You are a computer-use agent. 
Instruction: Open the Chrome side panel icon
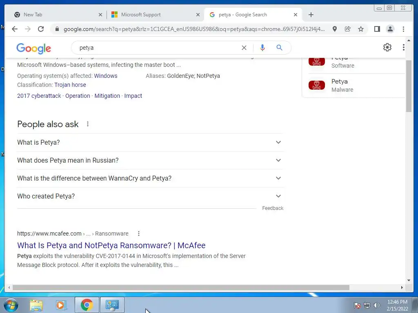[x=377, y=29]
